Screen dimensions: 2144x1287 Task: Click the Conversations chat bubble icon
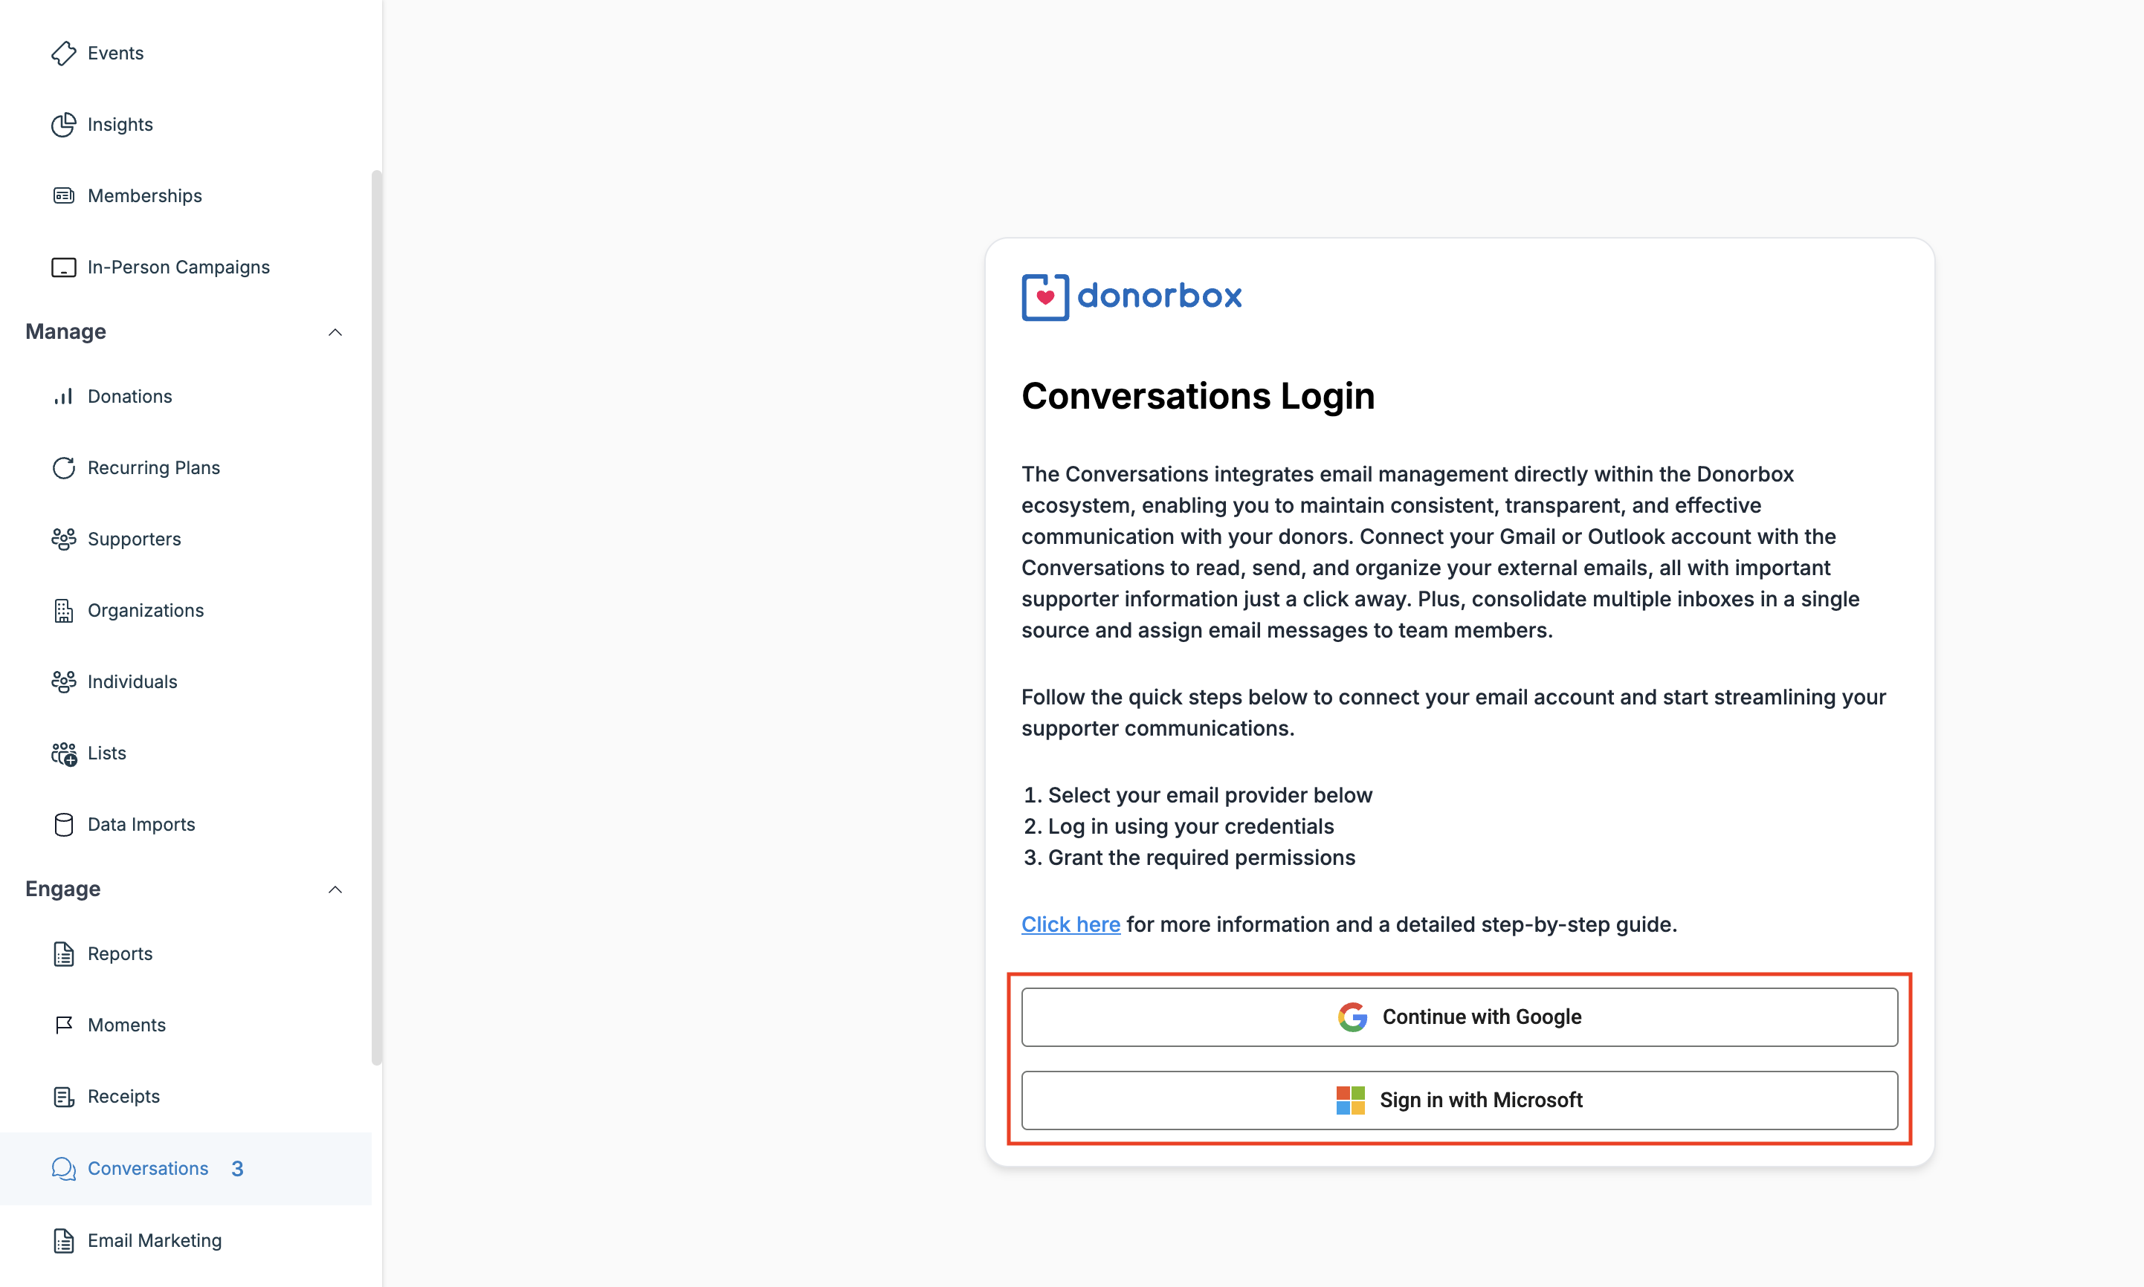point(63,1169)
